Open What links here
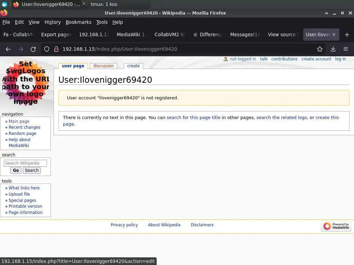Image resolution: width=354 pixels, height=265 pixels. (x=24, y=188)
